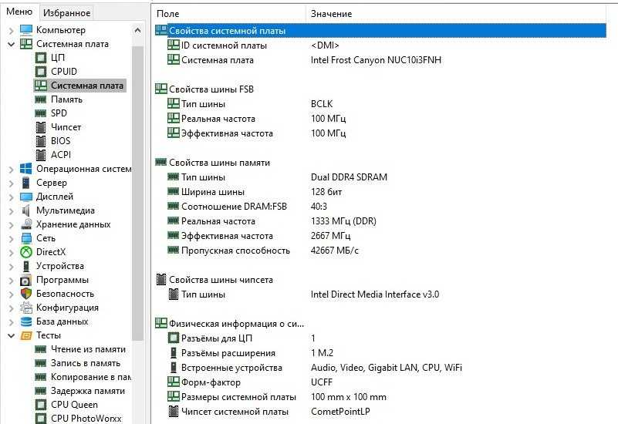Viewport: 618px width, 424px height.
Task: Expand the Сеть tree node
Action: 12,238
